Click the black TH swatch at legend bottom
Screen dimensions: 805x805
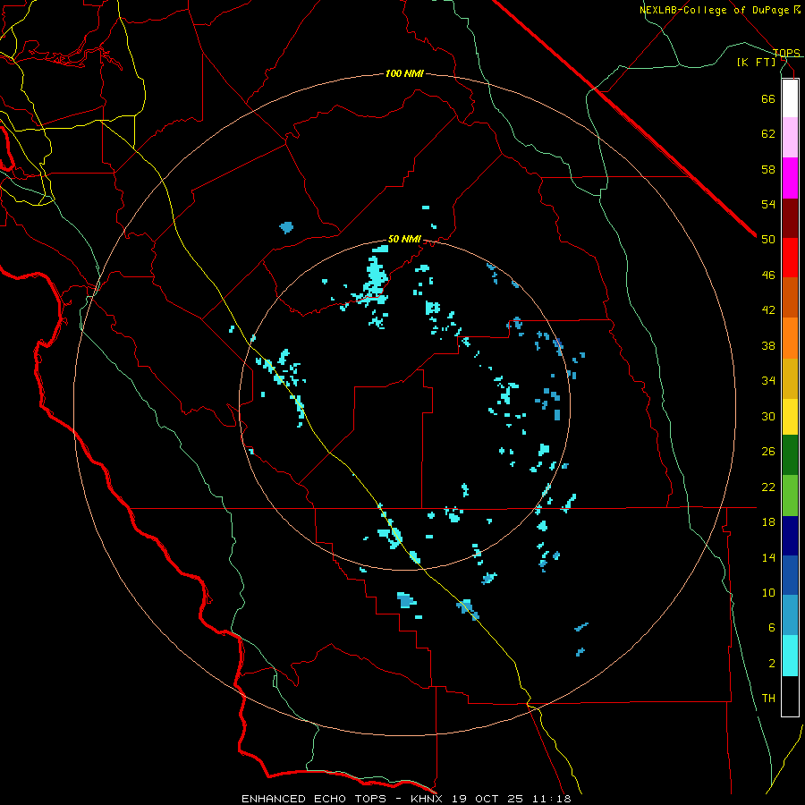790,696
